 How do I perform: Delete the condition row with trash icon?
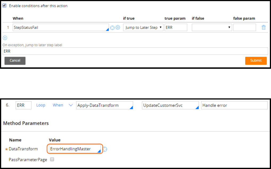pos(264,27)
